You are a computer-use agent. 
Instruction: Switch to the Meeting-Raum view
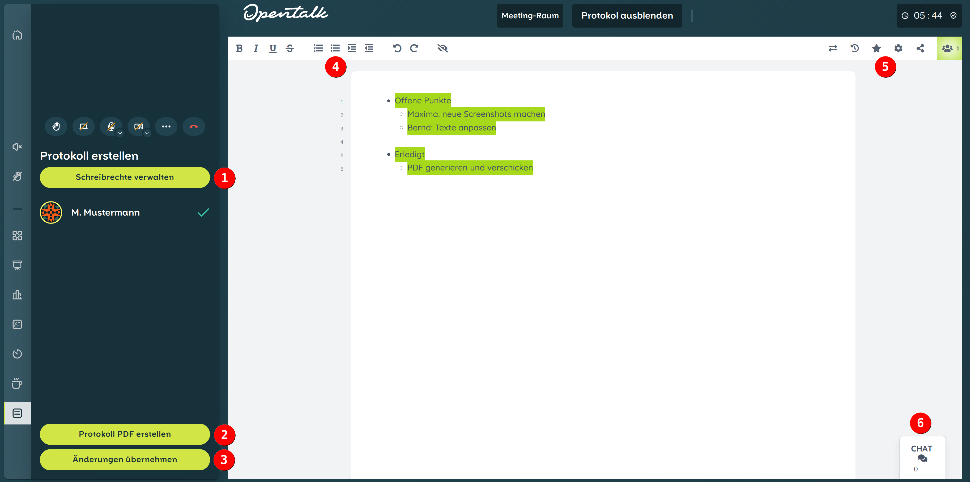point(530,15)
